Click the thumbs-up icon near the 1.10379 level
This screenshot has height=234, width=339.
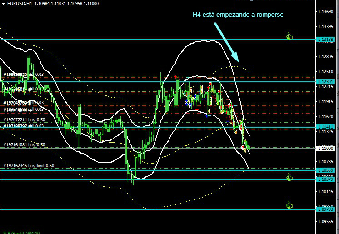click(289, 176)
